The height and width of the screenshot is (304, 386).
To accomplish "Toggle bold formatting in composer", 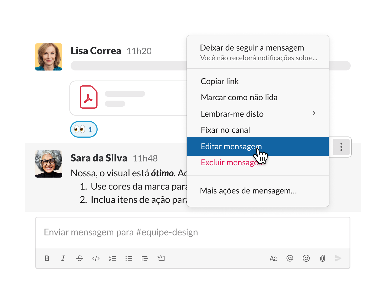I will 47,258.
